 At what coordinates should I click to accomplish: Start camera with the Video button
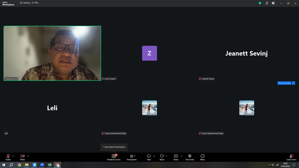(x=22, y=157)
